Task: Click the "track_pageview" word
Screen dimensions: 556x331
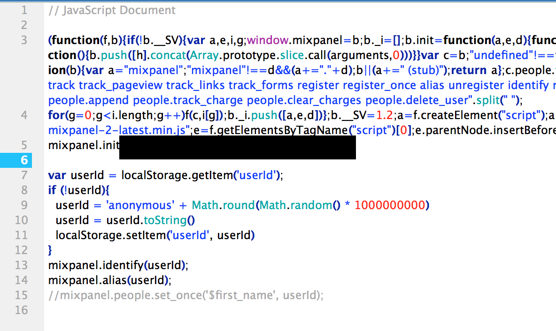Action: [x=121, y=85]
